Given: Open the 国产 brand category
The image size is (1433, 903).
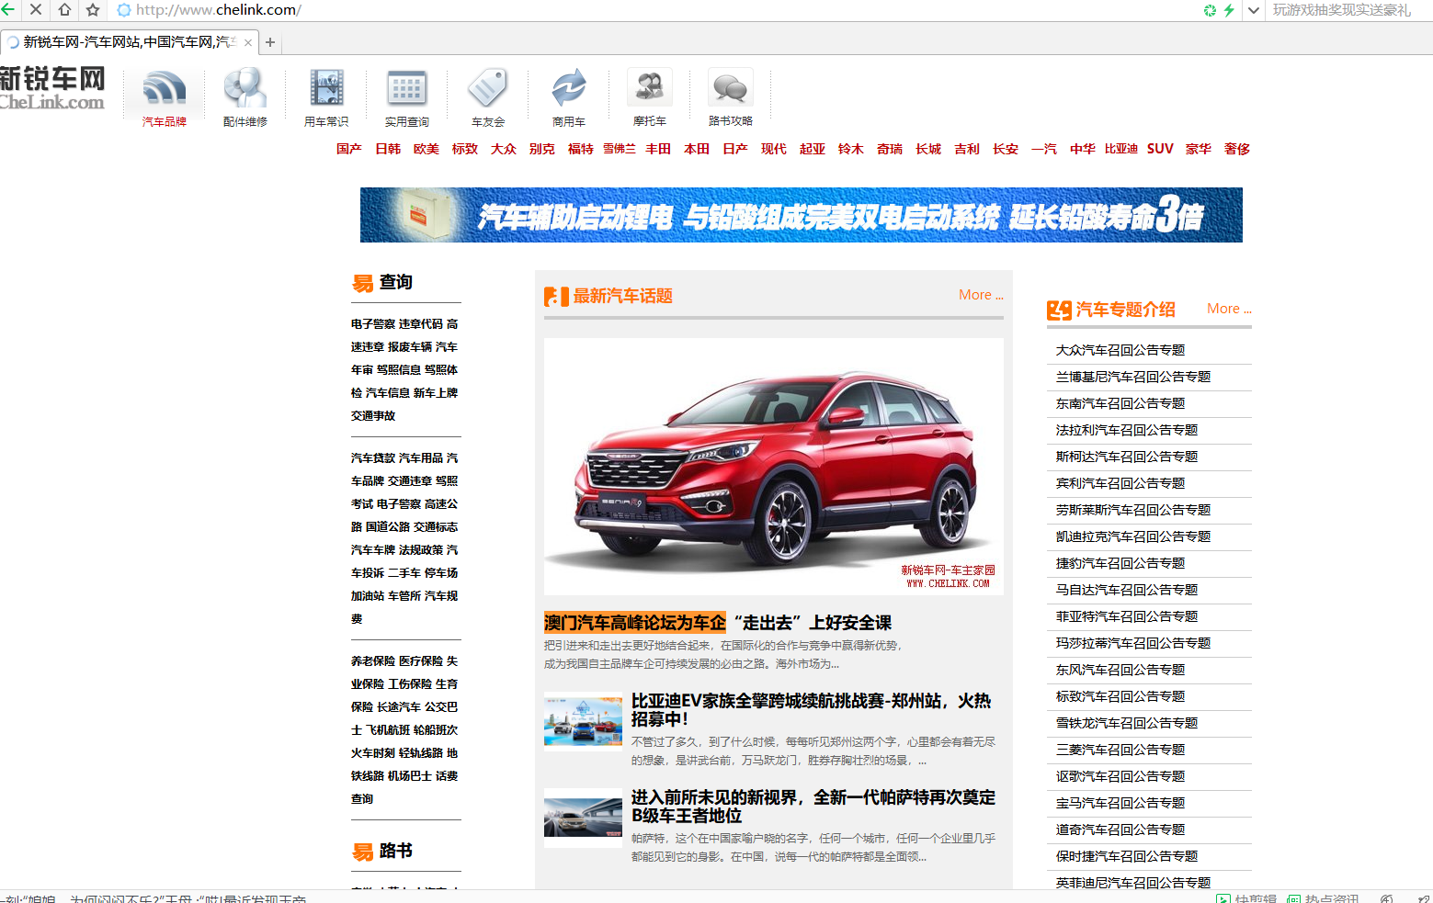Looking at the screenshot, I should coord(349,149).
